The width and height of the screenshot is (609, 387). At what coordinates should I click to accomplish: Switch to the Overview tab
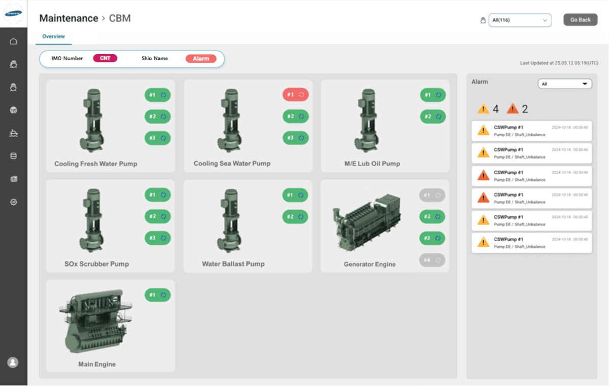click(x=53, y=36)
